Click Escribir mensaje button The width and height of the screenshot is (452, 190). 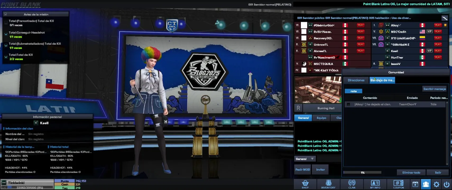(435, 89)
